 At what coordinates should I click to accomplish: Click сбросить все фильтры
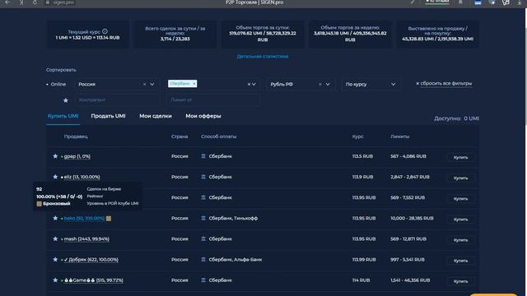pyautogui.click(x=444, y=83)
